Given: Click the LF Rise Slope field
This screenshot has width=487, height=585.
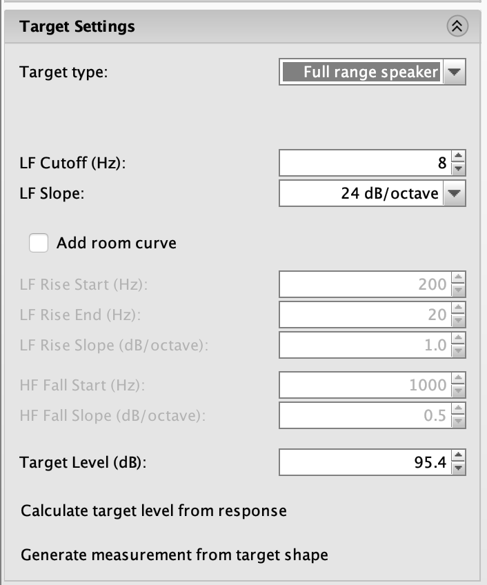Looking at the screenshot, I should click(x=364, y=345).
